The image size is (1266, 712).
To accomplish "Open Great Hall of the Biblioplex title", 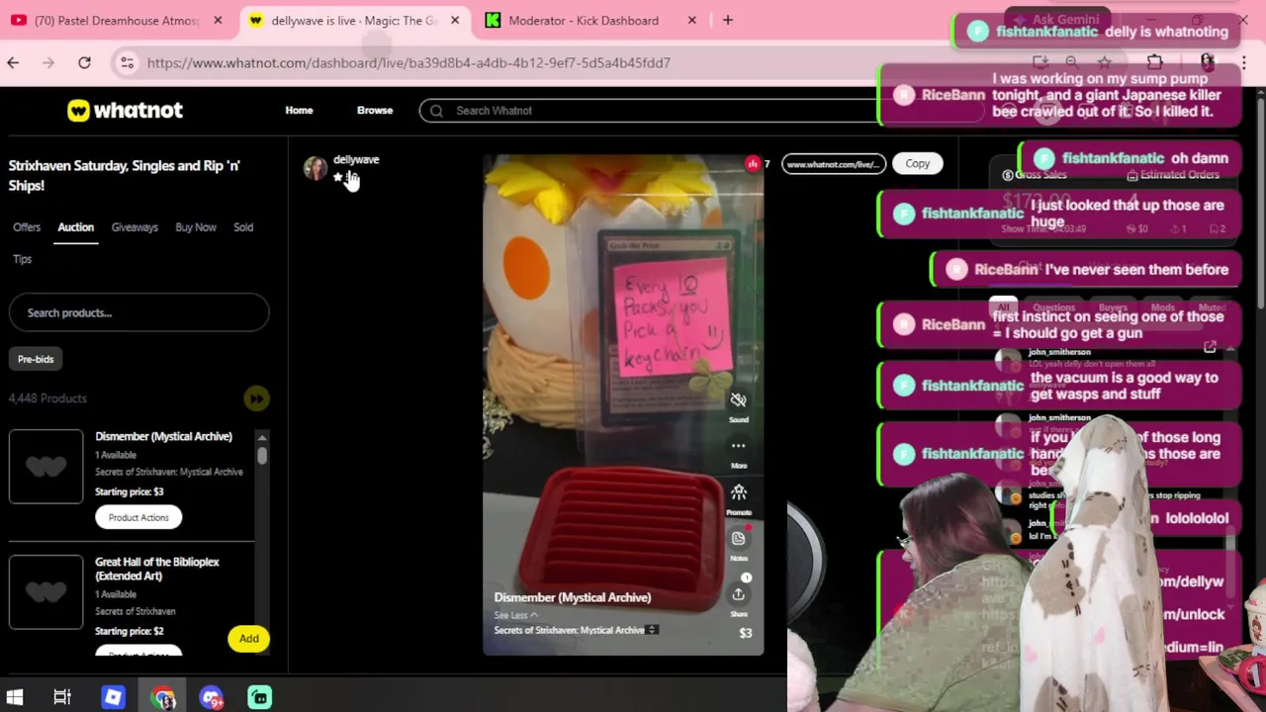I will point(157,569).
